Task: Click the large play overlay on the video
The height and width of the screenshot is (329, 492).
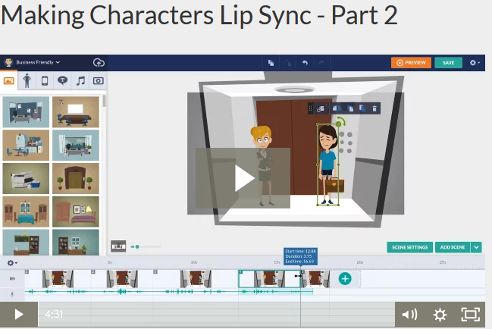Action: (x=243, y=178)
